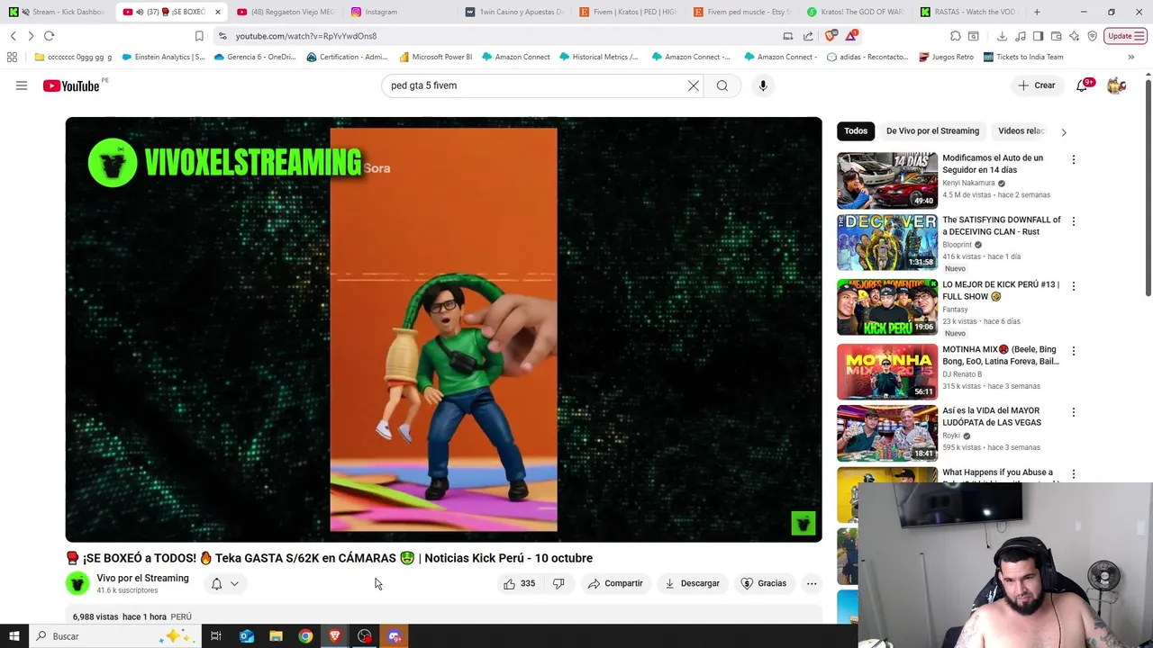Switch to the RASTAS - Watch the VOD tab

968,12
